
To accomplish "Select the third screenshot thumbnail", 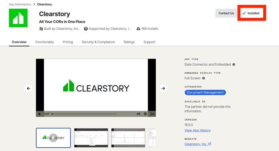I will click(128, 138).
